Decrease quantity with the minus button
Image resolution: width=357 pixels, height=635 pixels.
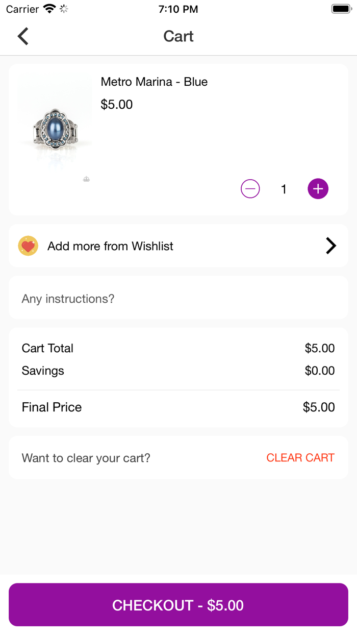tap(250, 189)
